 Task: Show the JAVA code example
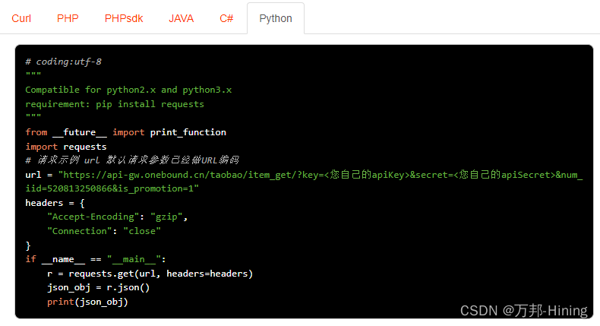coord(182,18)
